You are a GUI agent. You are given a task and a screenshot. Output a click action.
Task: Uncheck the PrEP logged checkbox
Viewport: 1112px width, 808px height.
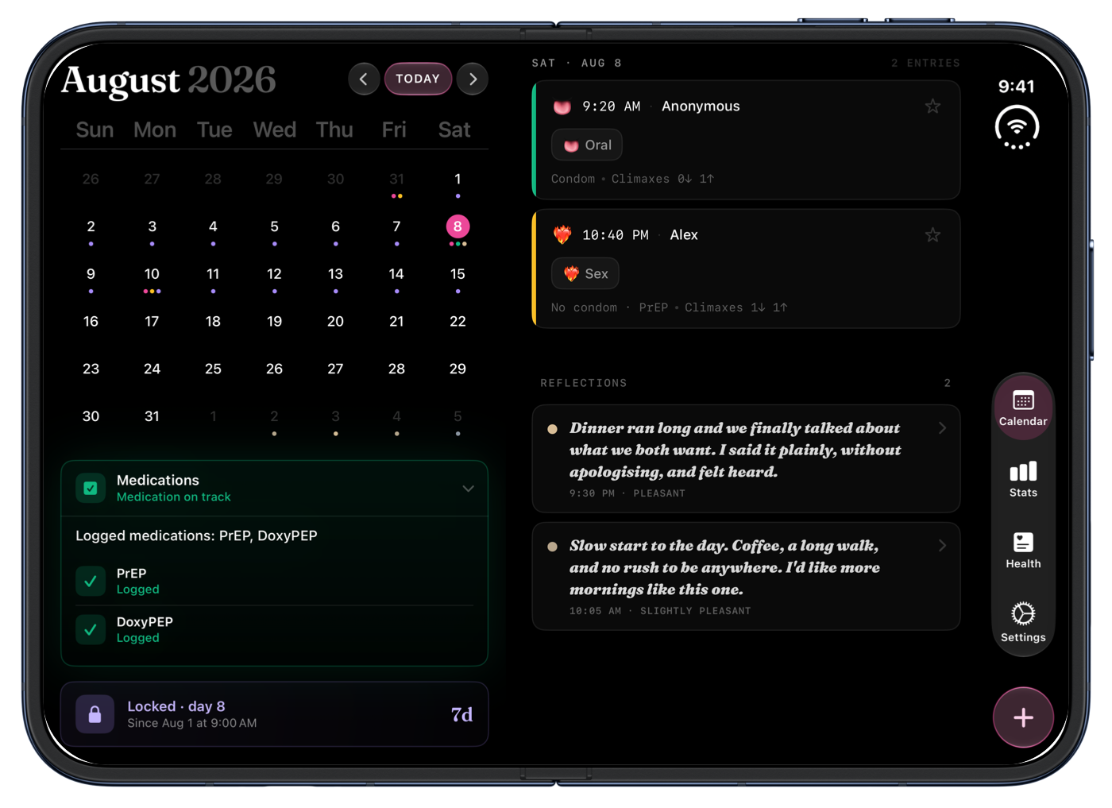[x=91, y=581]
